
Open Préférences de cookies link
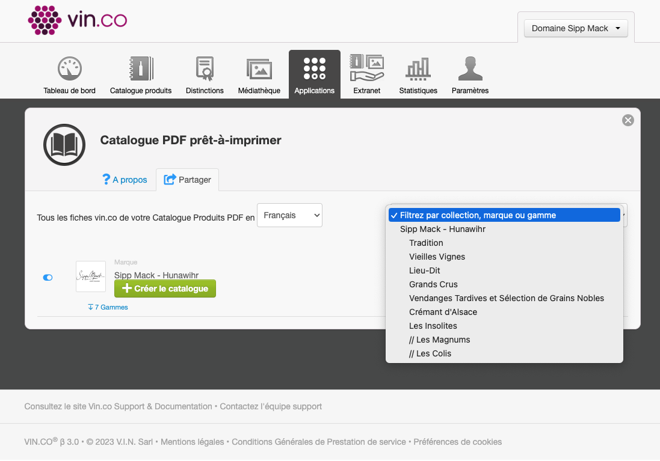point(457,442)
